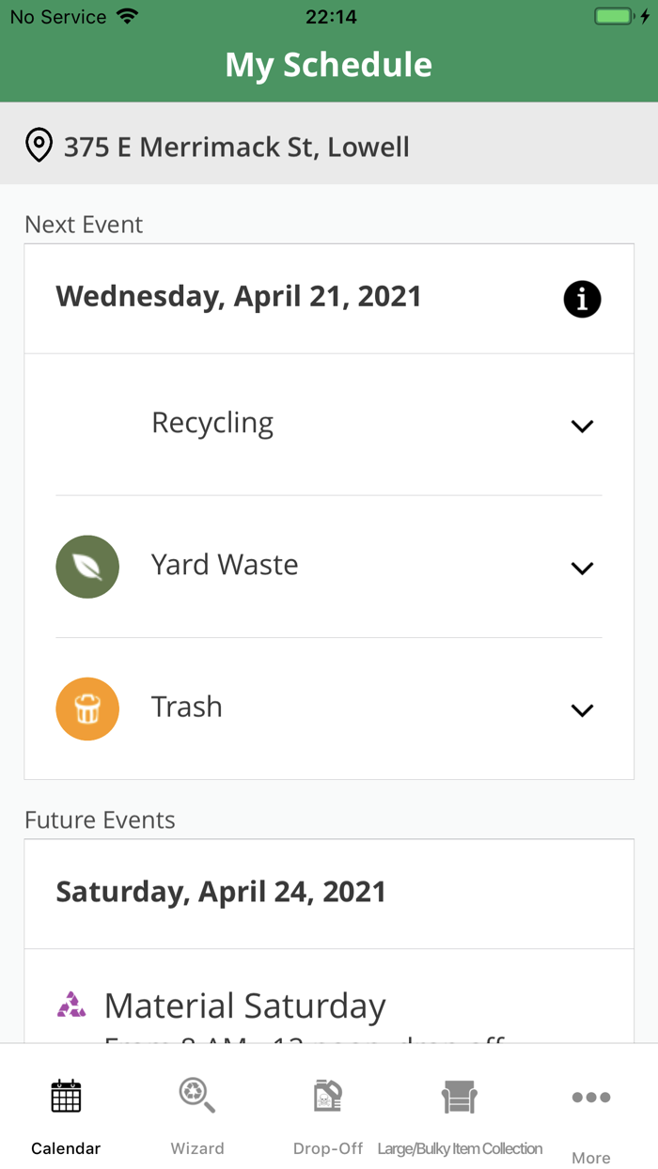The height and width of the screenshot is (1169, 658).
Task: Select the Wizard magnifier icon
Action: [196, 1096]
